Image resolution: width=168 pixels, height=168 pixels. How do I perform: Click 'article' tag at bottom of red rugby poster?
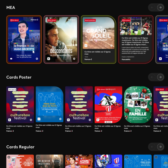(108, 122)
